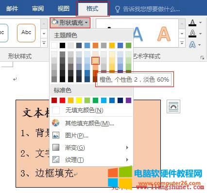Click the color wheel more colors icon
The width and height of the screenshot is (207, 193).
tap(56, 123)
